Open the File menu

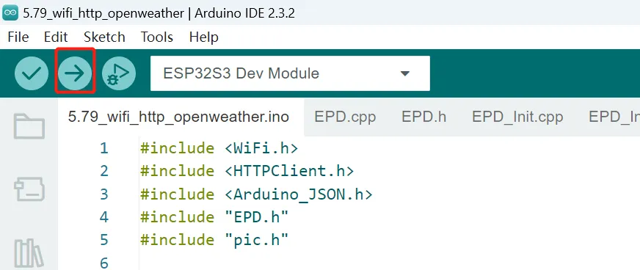click(18, 37)
